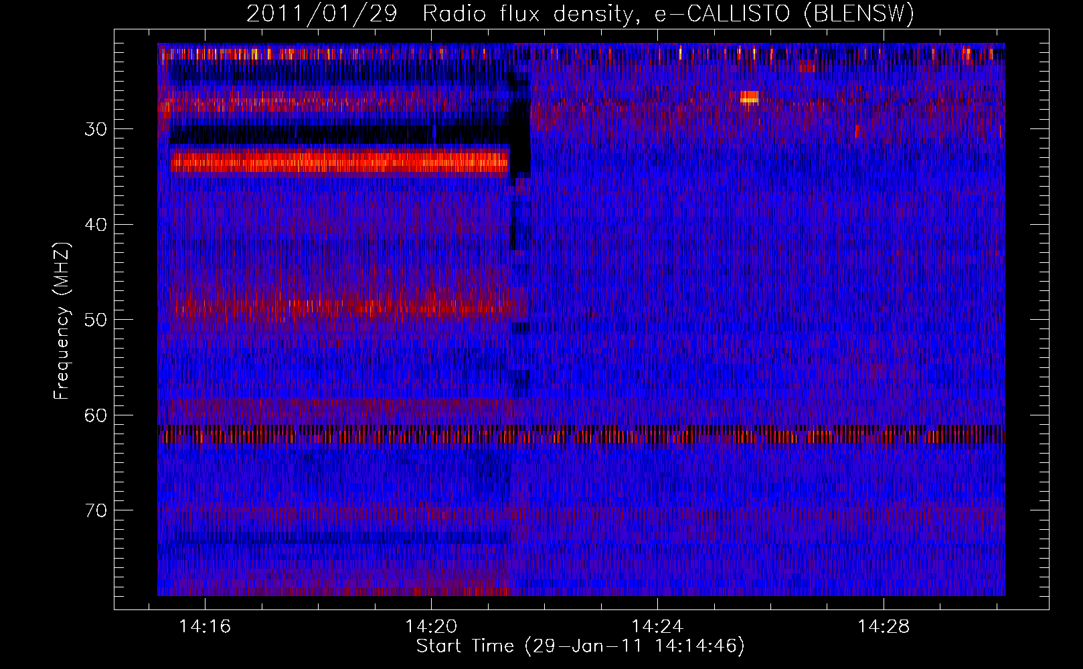Click the small yellow burst after 14:24 near 27 MHz
The width and height of the screenshot is (1083, 669).
pyautogui.click(x=749, y=97)
